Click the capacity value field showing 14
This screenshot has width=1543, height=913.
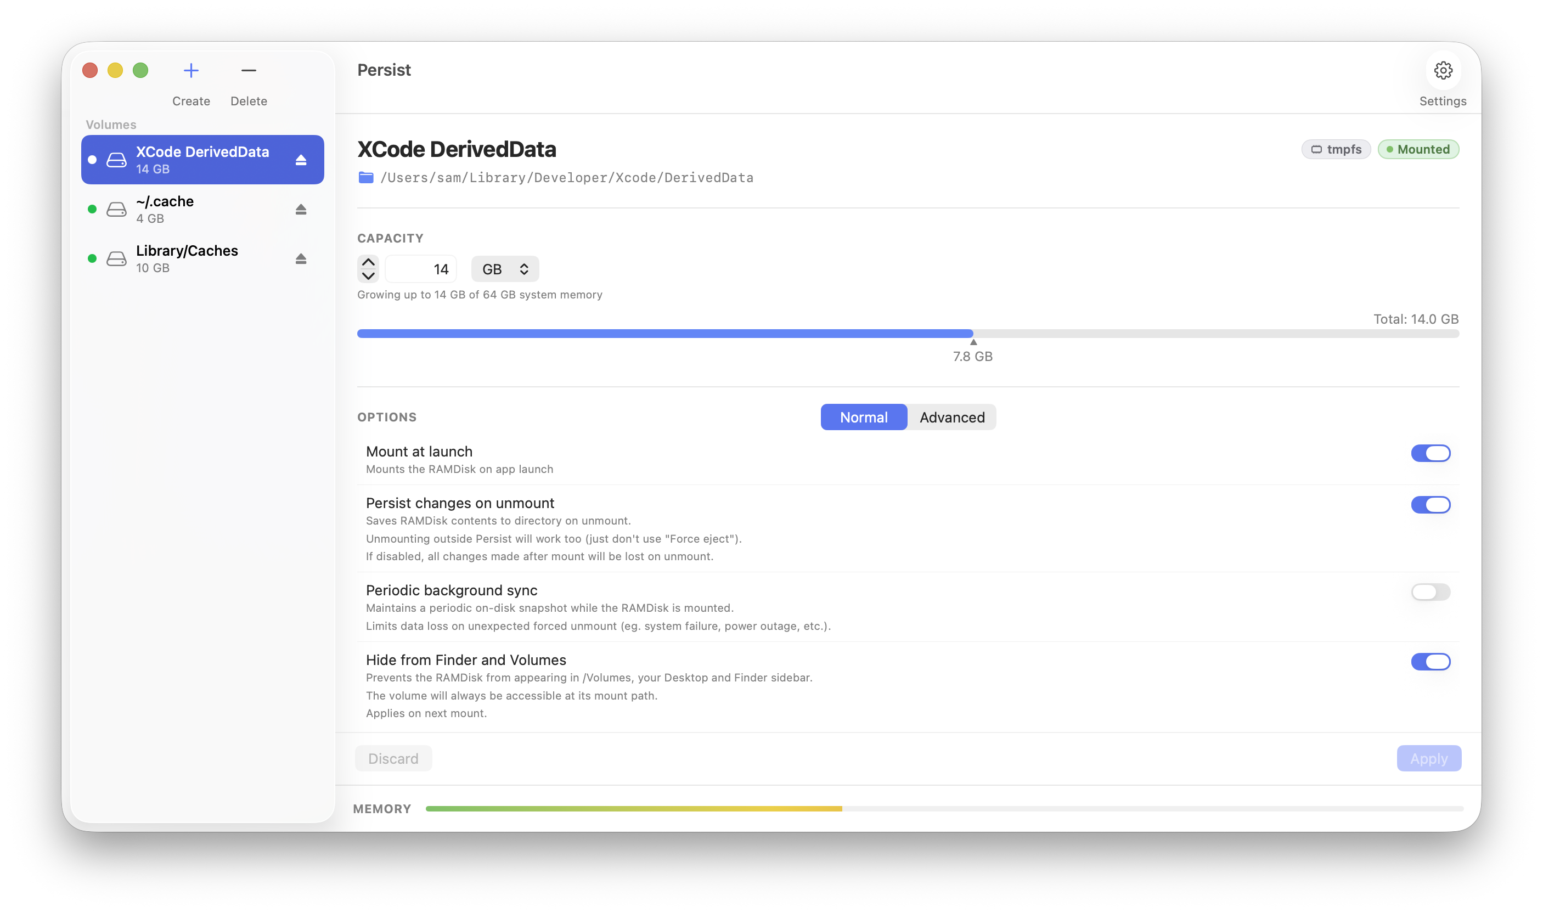421,269
